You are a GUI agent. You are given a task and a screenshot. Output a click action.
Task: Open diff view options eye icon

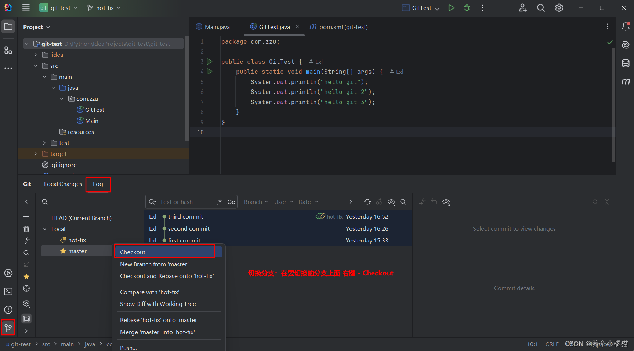[x=446, y=202]
